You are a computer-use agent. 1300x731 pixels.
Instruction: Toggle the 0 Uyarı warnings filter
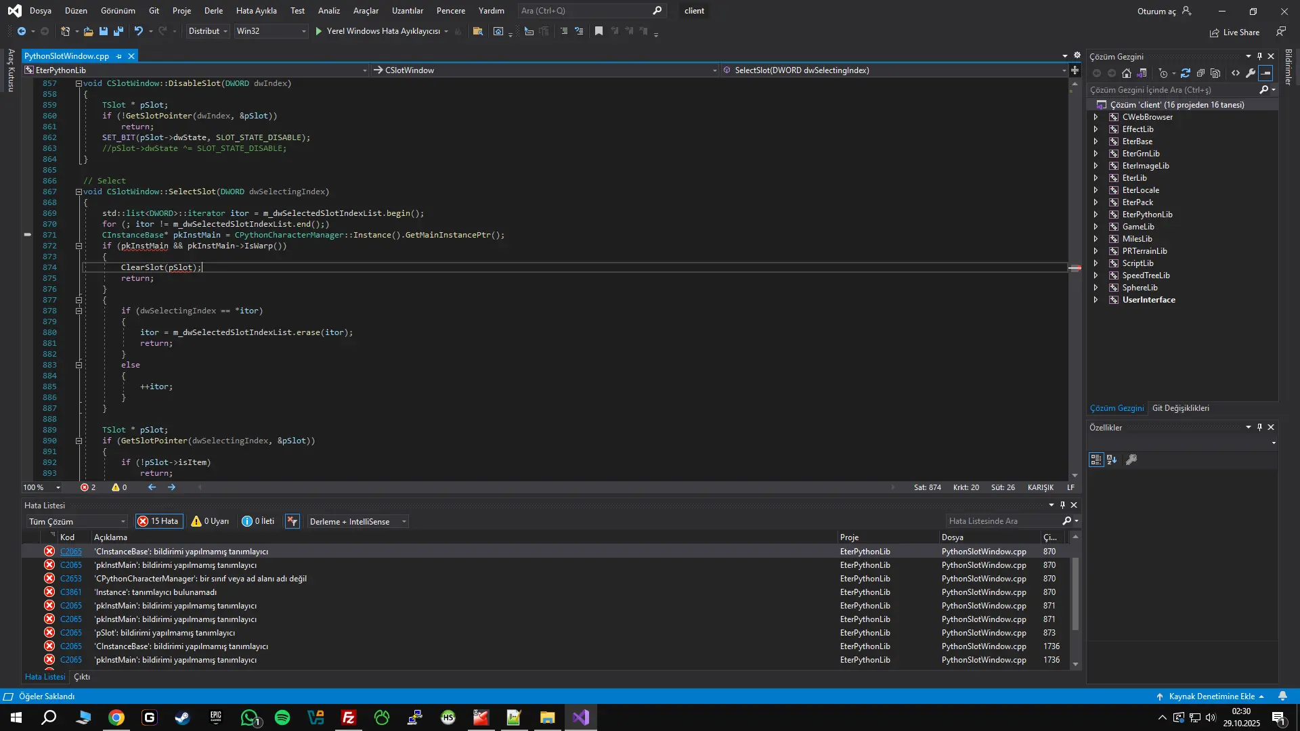click(x=210, y=521)
